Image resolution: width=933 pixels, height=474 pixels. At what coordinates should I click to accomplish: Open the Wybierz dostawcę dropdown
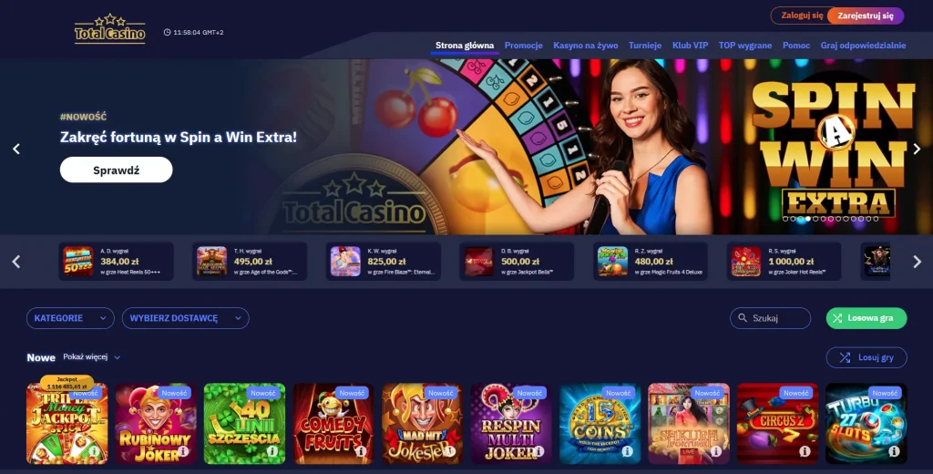[x=186, y=318]
